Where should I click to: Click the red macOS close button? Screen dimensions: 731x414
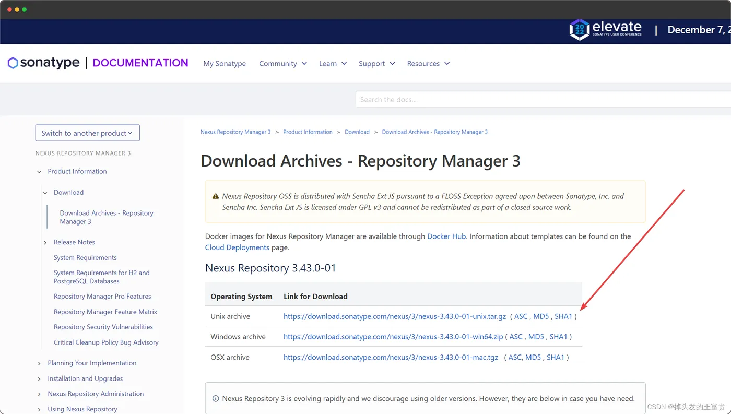tap(9, 9)
